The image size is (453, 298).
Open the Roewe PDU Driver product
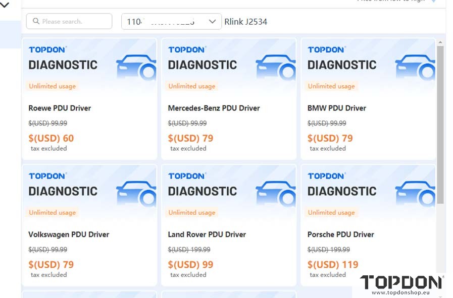pyautogui.click(x=60, y=108)
